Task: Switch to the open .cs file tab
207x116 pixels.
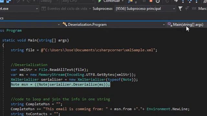Action: point(2,18)
